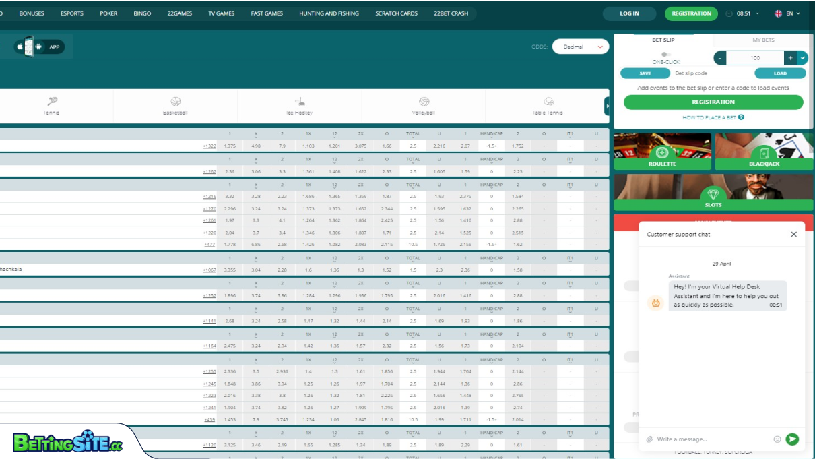Click the Load bet slip button
This screenshot has height=459, width=815.
pos(780,73)
